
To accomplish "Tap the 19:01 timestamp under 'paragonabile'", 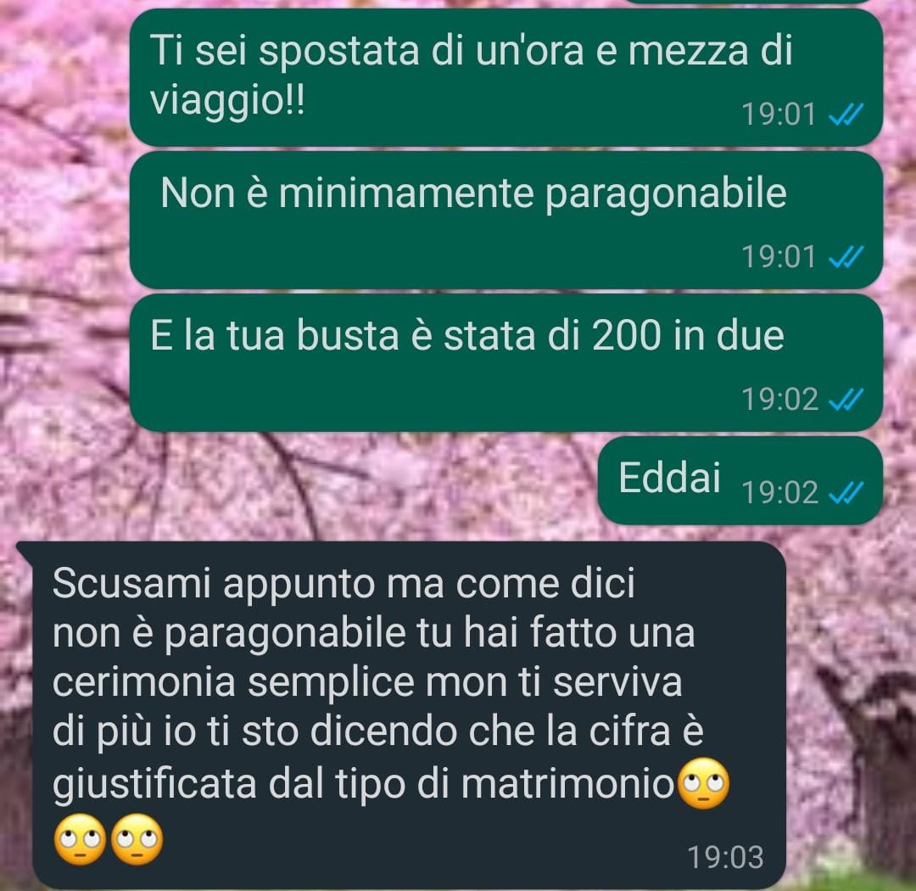I will click(778, 257).
